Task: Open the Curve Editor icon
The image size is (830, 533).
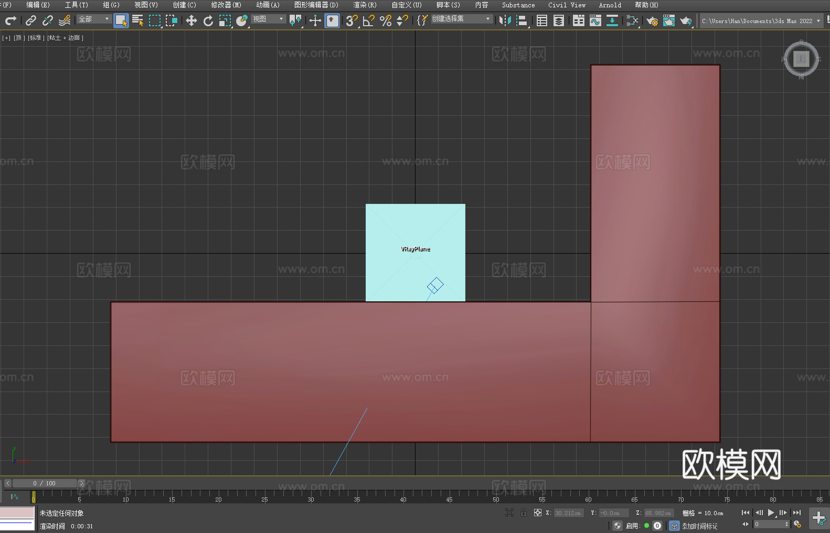Action: (x=595, y=20)
